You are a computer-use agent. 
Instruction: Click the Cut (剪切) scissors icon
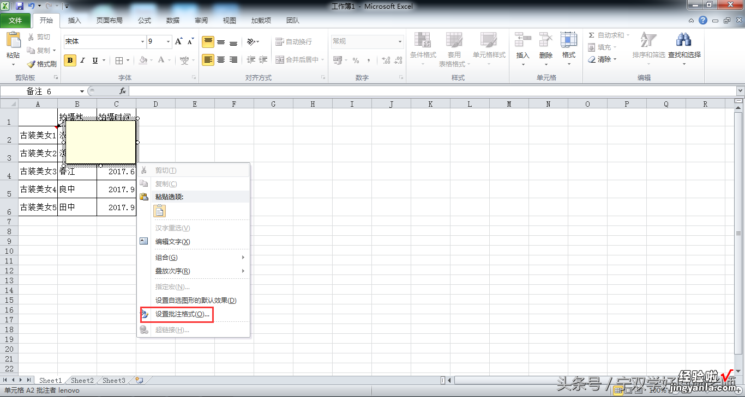pos(31,37)
